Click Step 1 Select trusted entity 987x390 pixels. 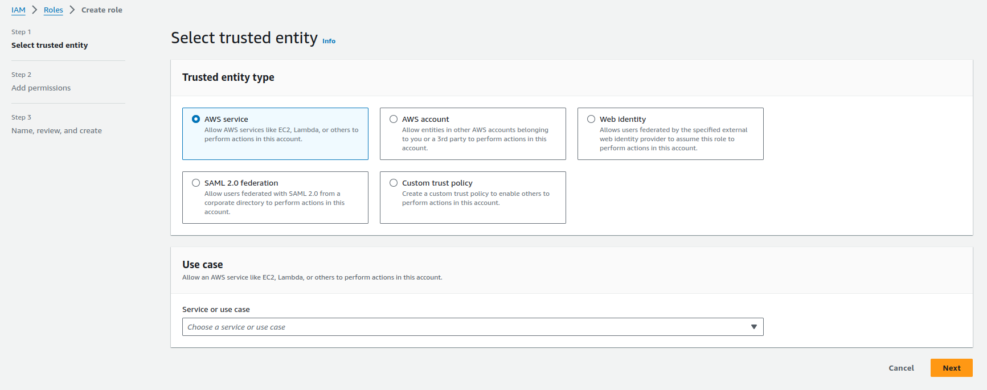50,45
